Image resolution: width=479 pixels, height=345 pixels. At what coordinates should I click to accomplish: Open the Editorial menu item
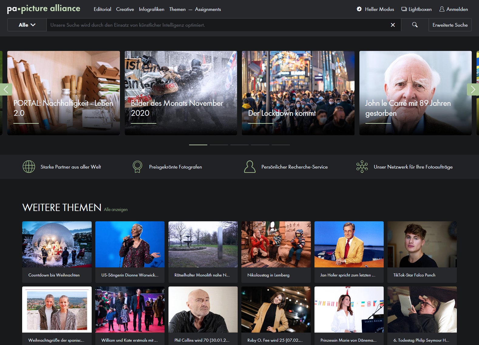pos(102,9)
